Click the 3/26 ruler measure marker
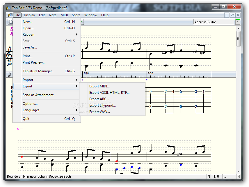The width and height of the screenshot is (249, 187). (150, 73)
